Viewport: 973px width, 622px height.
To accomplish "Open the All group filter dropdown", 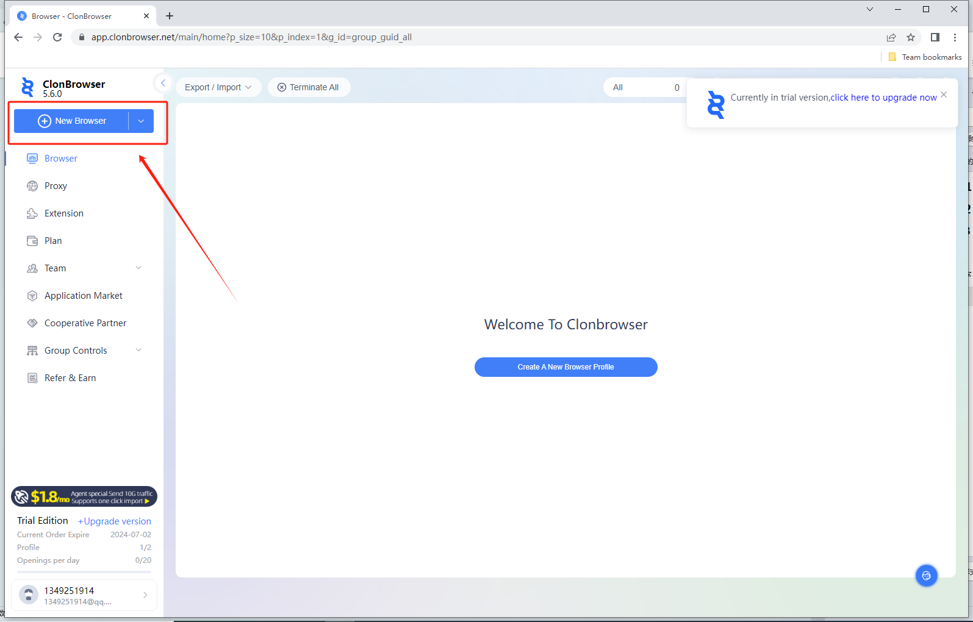I will pos(645,87).
